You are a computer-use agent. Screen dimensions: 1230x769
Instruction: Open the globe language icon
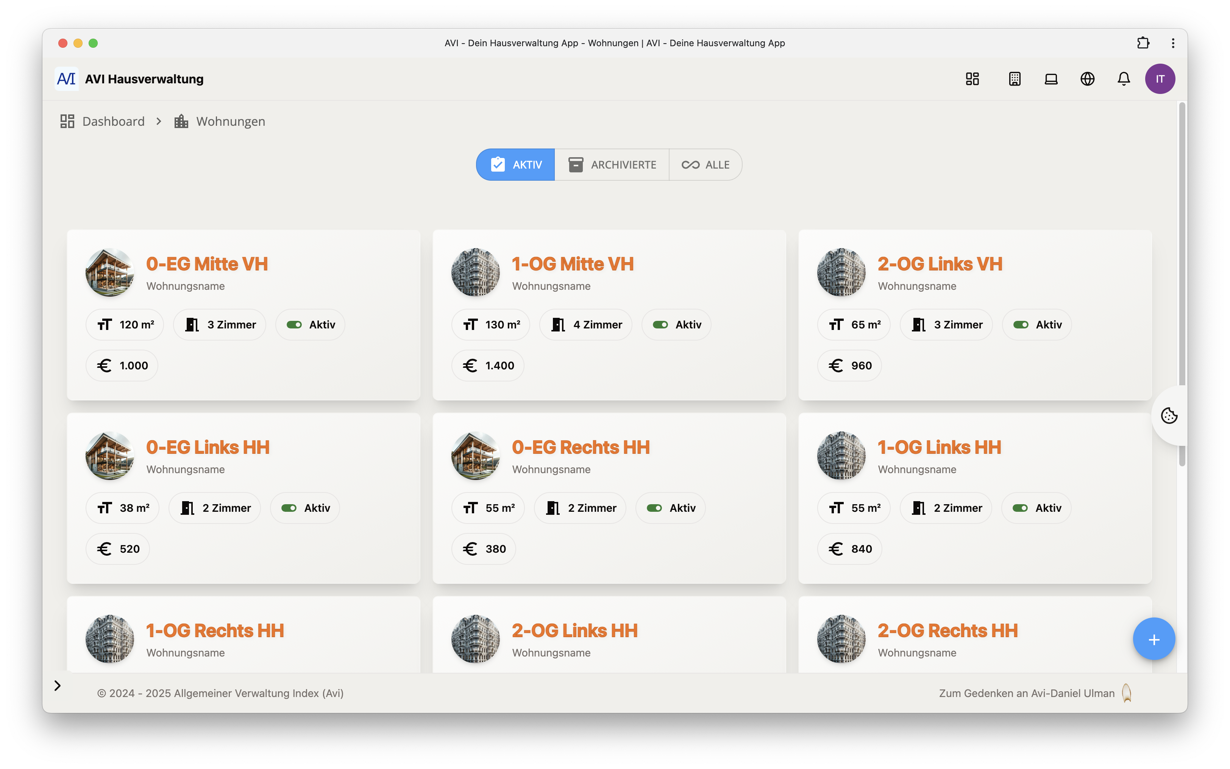click(x=1087, y=79)
